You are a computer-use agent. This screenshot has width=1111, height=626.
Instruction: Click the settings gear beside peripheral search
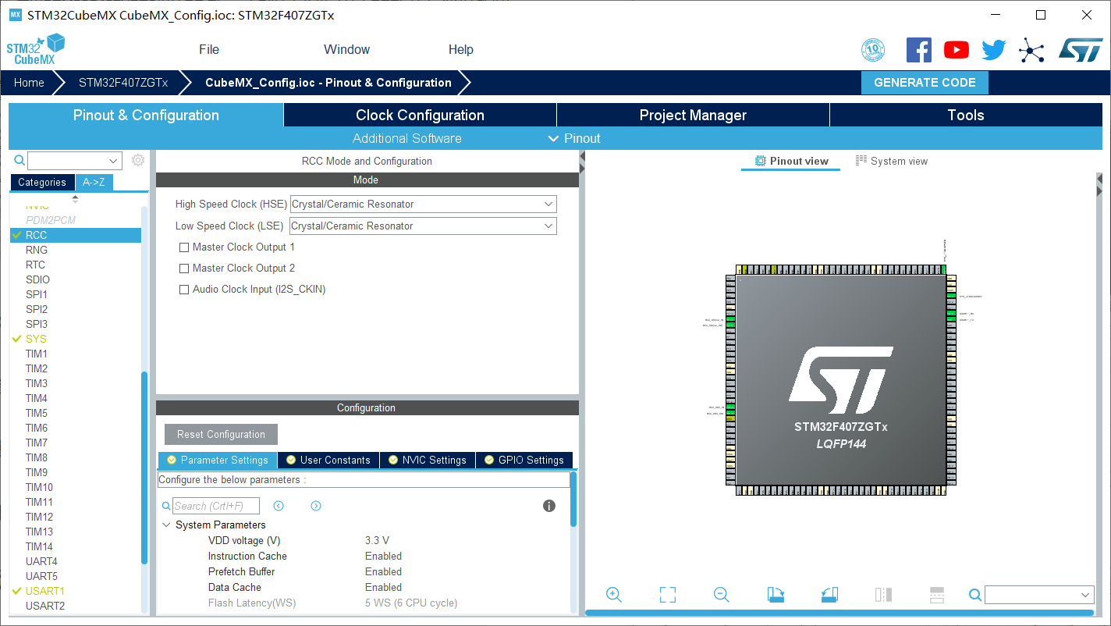[137, 160]
